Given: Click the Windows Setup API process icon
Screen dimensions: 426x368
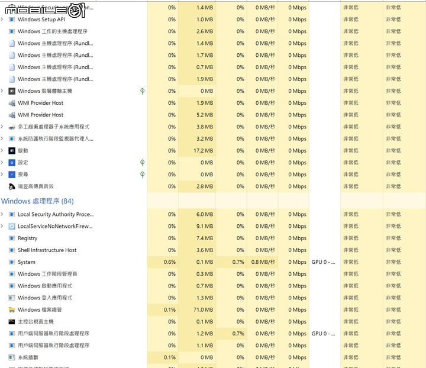Looking at the screenshot, I should (x=12, y=20).
